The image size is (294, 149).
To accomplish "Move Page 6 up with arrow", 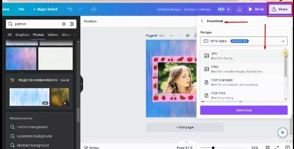I will tap(171, 36).
